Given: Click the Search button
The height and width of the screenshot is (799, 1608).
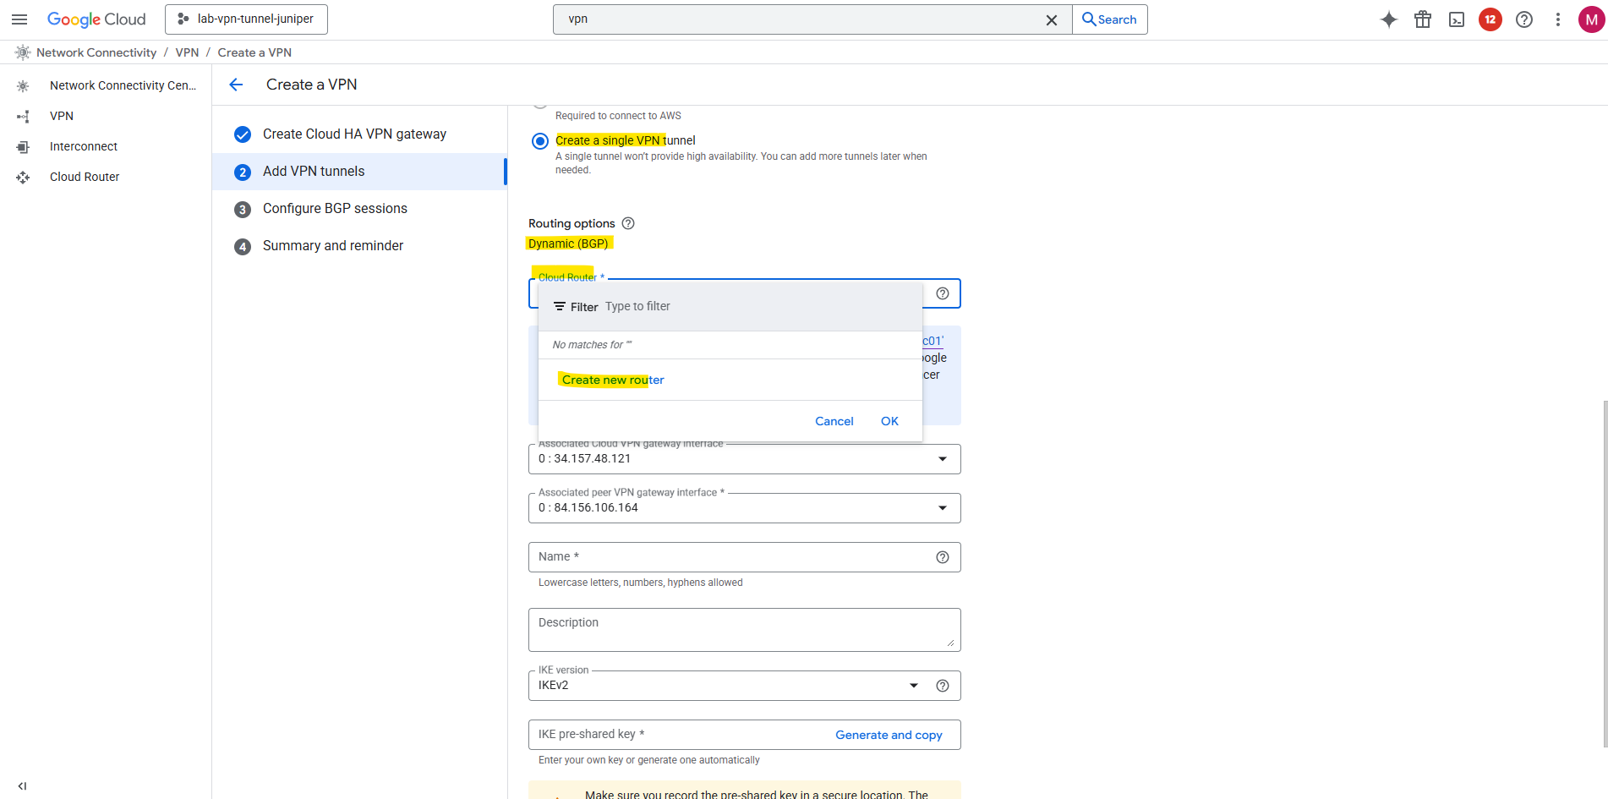Looking at the screenshot, I should click(x=1109, y=19).
